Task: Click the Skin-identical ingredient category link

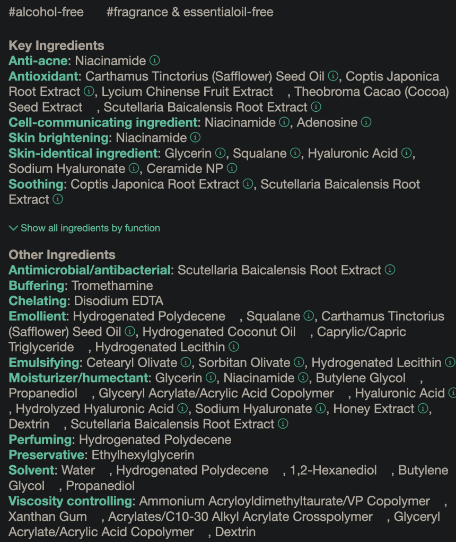Action: click(x=83, y=153)
